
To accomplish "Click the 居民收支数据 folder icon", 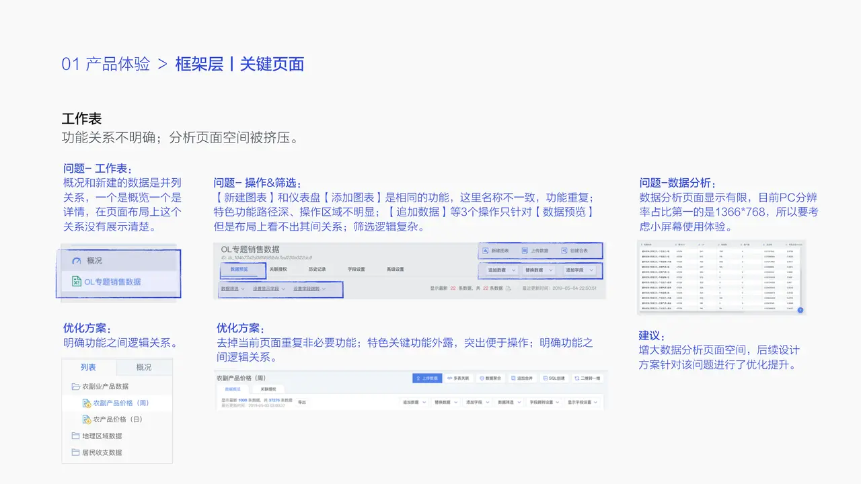I will (x=76, y=452).
